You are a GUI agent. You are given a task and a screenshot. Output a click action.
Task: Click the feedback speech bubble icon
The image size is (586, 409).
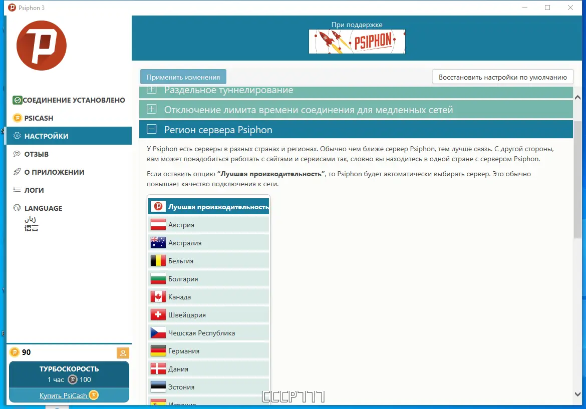point(17,154)
